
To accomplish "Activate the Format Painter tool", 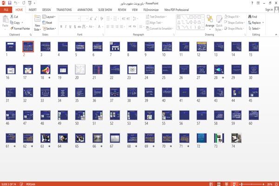I will (x=20, y=28).
